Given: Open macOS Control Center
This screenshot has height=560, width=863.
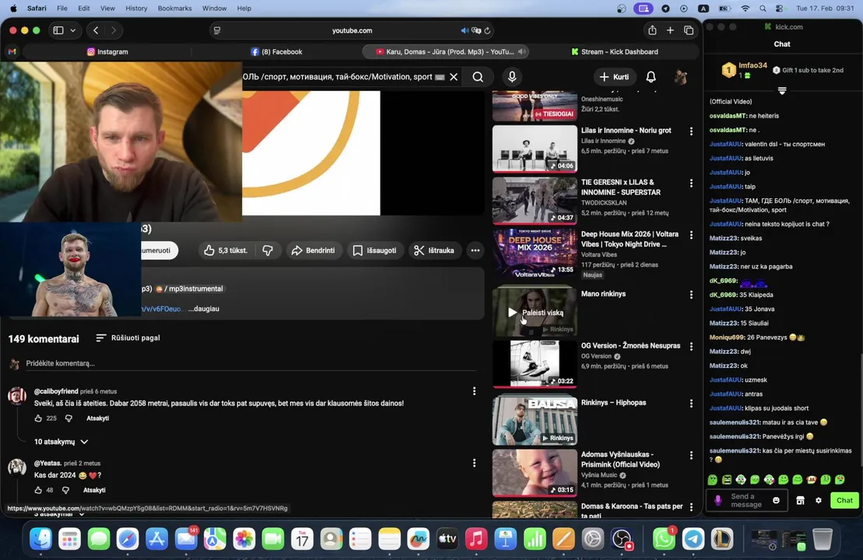Looking at the screenshot, I should (x=779, y=9).
